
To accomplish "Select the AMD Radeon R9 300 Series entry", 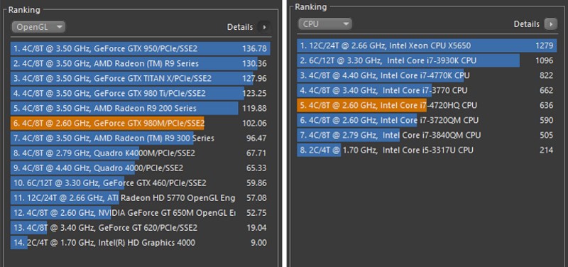I will (x=141, y=138).
